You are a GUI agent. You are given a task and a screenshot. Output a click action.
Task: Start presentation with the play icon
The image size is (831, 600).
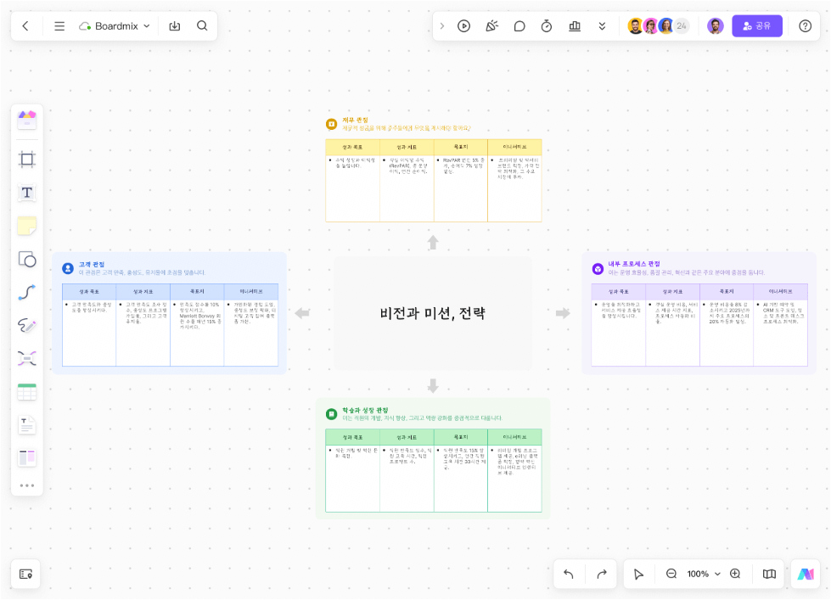463,26
